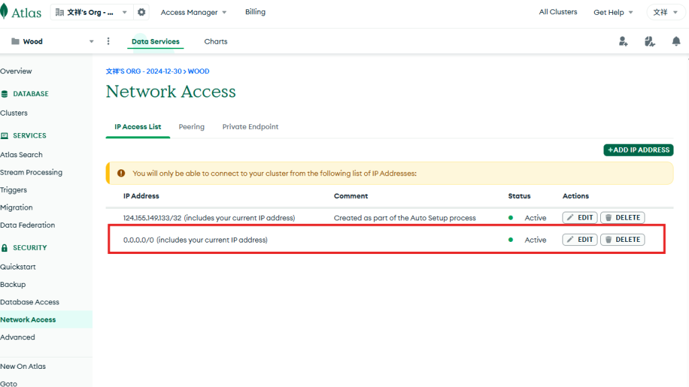Select the IP Access List tab

(137, 126)
